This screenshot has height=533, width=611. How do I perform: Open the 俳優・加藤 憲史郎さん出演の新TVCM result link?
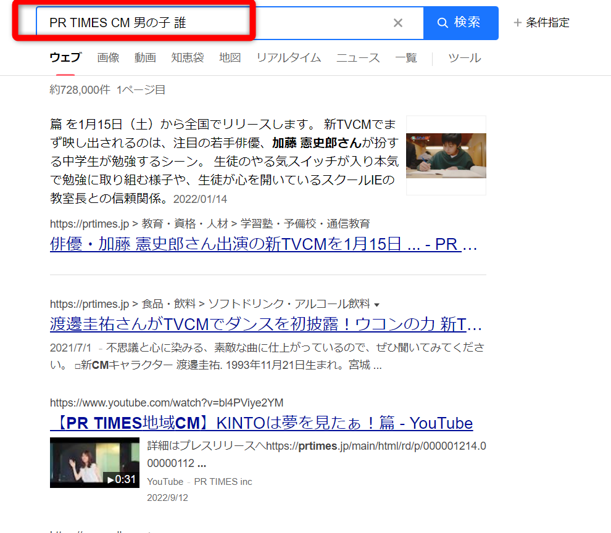pyautogui.click(x=264, y=244)
